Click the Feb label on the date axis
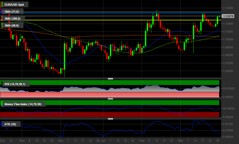The height and width of the screenshot is (144, 239). (142, 141)
